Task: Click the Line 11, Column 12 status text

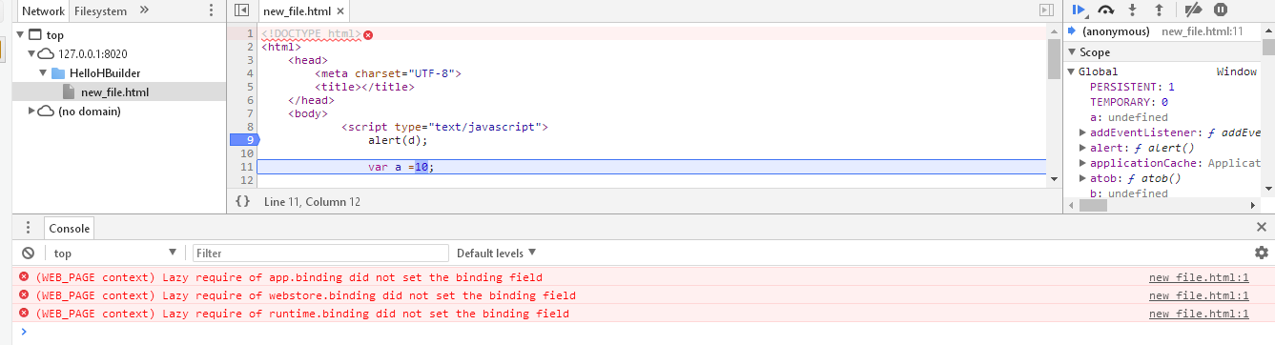Action: 312,202
